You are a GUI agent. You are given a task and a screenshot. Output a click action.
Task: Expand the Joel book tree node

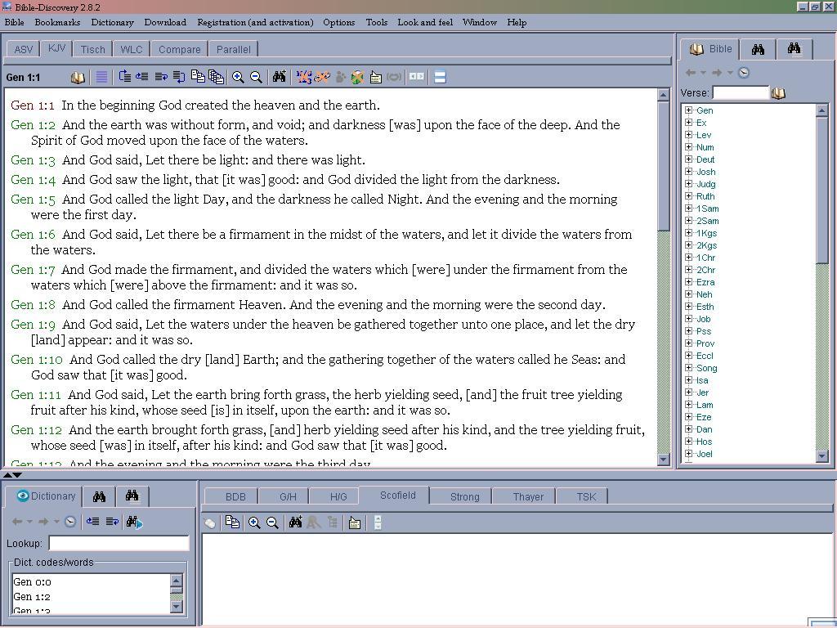coord(688,454)
